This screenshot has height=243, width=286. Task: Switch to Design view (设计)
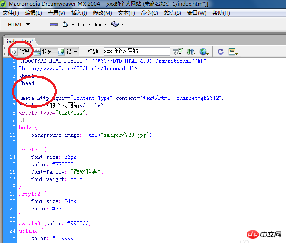67,52
